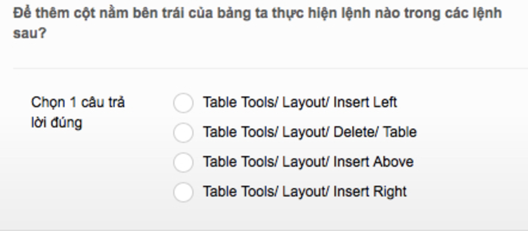Image resolution: width=528 pixels, height=231 pixels.
Task: Click the text 'Table Tools/ Layout/ Delete/ Table'
Action: (x=310, y=132)
